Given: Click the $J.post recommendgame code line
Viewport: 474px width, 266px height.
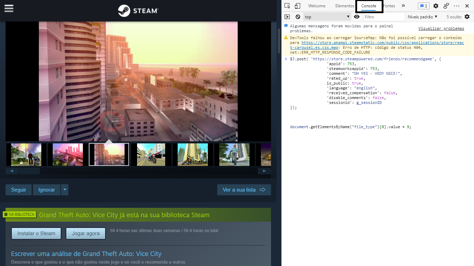Looking at the screenshot, I should (365, 59).
